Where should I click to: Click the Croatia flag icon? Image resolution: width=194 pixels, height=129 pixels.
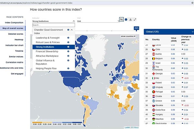(154, 96)
